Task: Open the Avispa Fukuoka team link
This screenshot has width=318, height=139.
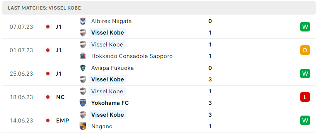Action: pos(112,68)
